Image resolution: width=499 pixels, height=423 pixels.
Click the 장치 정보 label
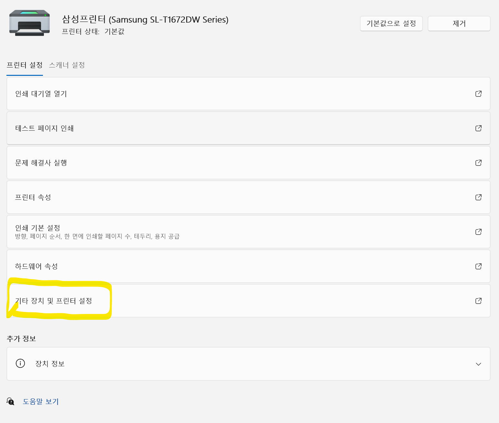tap(50, 364)
